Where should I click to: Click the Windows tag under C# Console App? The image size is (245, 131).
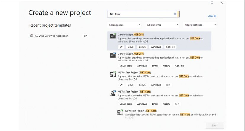click(x=156, y=47)
